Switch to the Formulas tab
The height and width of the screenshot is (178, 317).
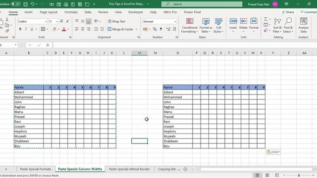click(71, 12)
